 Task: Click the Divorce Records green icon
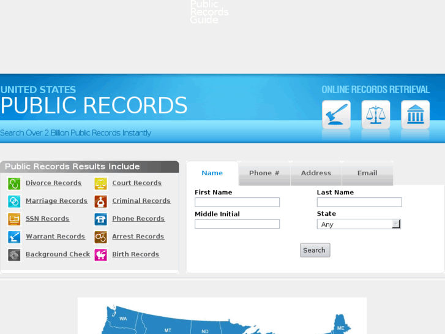pyautogui.click(x=14, y=183)
